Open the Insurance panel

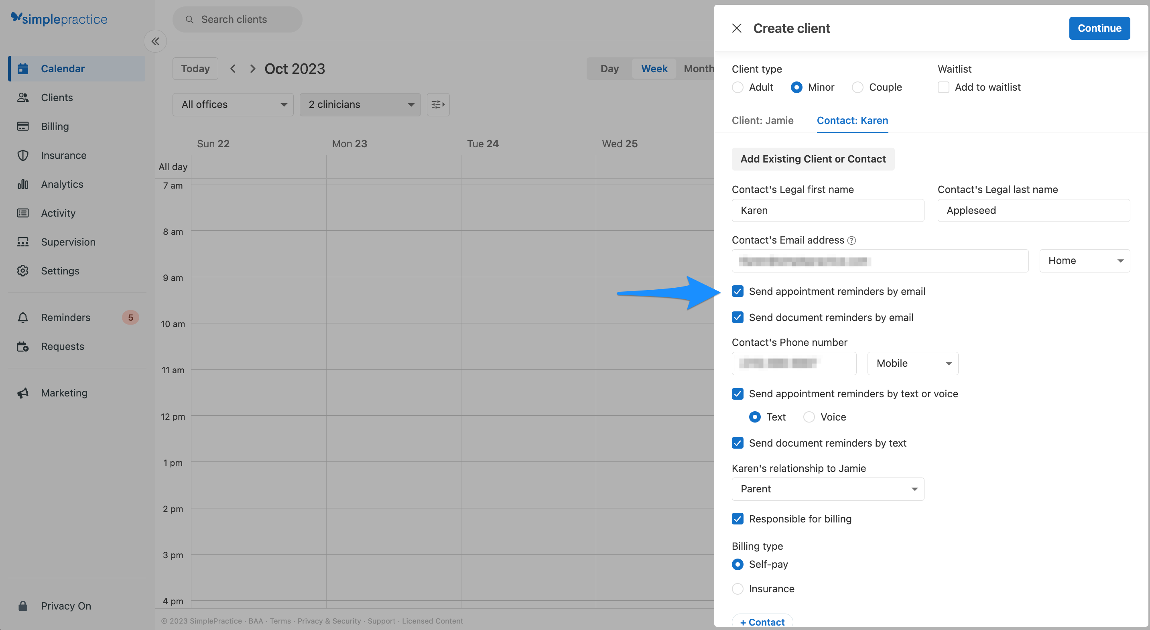pos(63,155)
